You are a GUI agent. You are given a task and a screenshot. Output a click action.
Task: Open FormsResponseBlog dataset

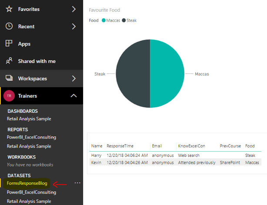click(27, 183)
